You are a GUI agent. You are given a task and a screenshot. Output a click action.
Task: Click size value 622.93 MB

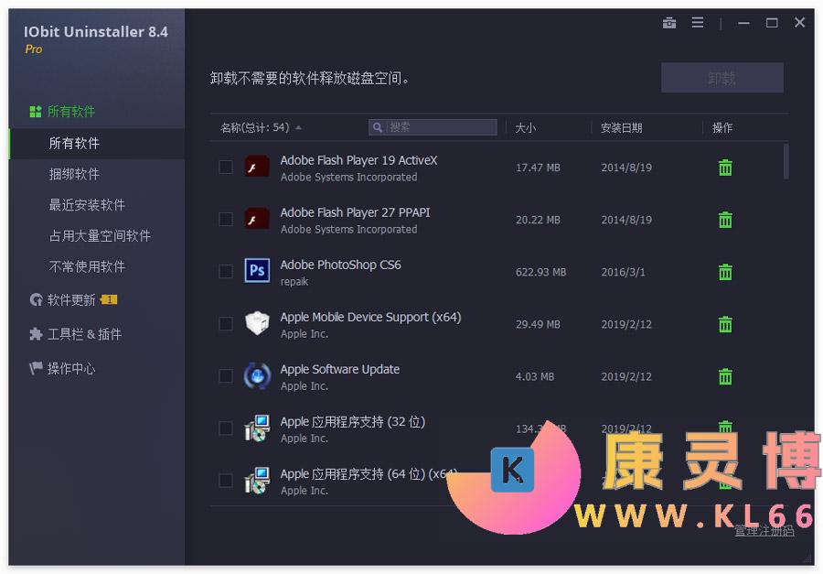(540, 272)
